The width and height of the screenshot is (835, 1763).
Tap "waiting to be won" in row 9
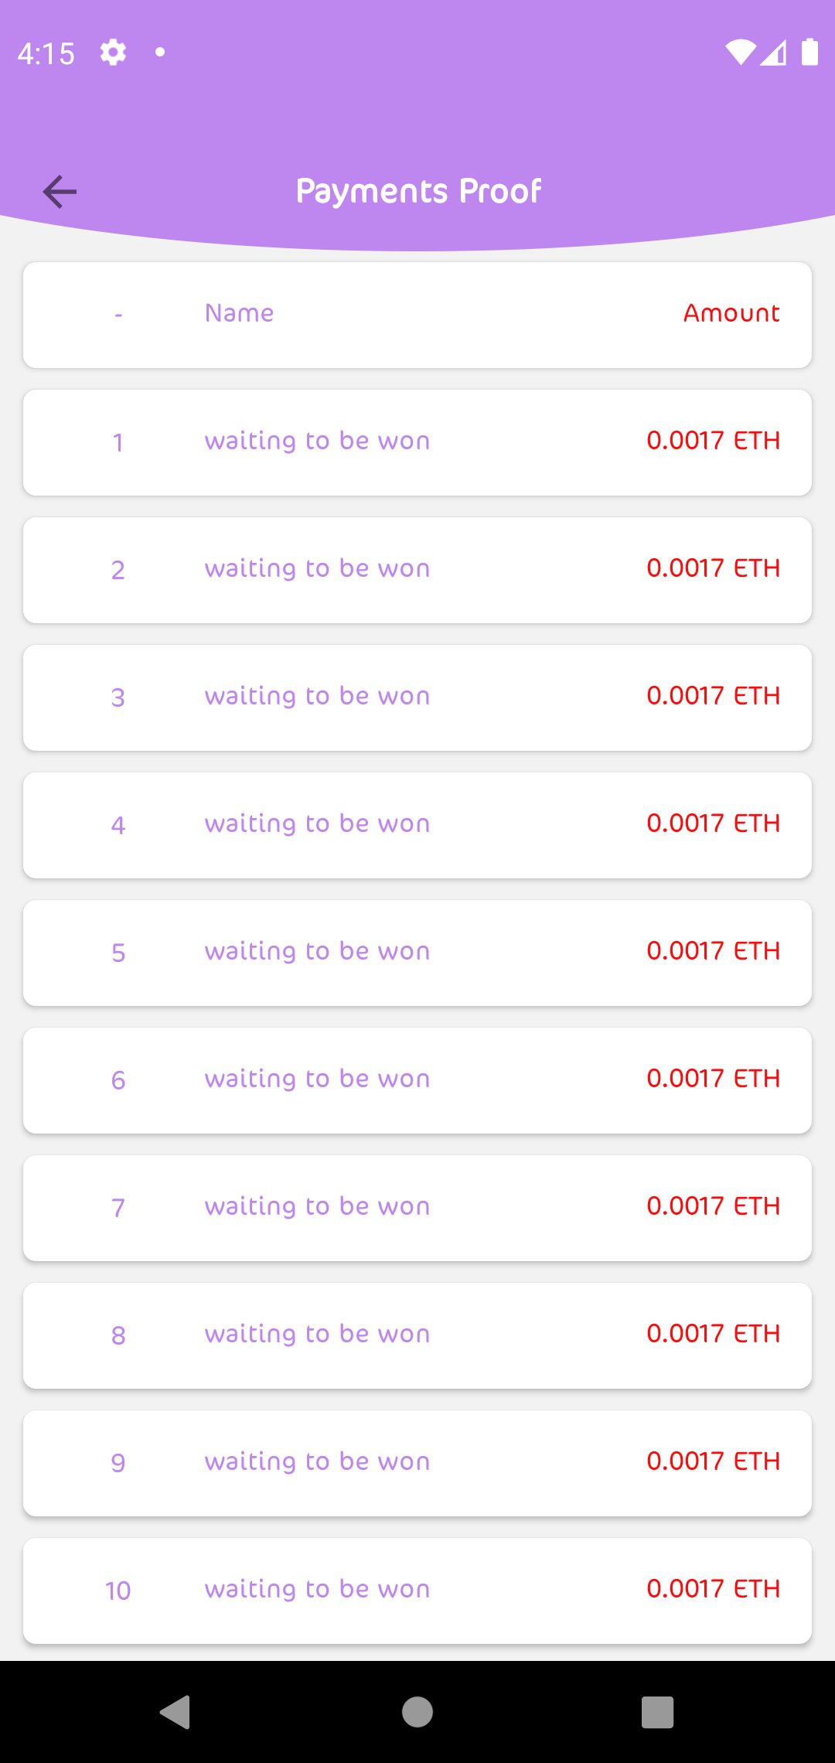click(317, 1462)
